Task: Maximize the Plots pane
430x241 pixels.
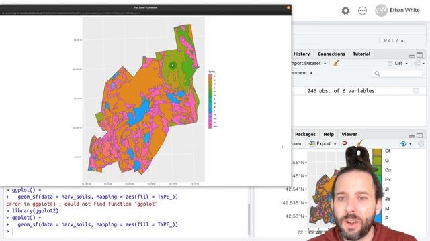Action: [x=419, y=135]
